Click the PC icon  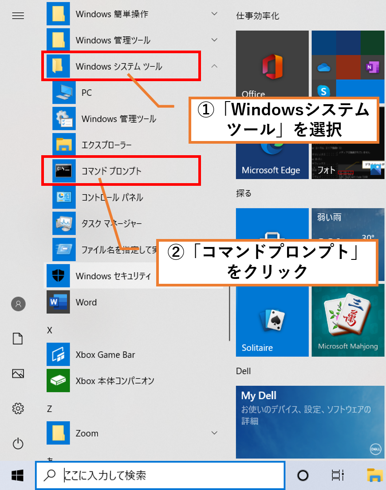click(x=64, y=93)
